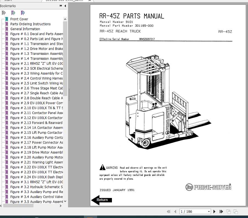Click the next page arrow icon
Image resolution: width=248 pixels, height=218 pixels.
point(214,211)
